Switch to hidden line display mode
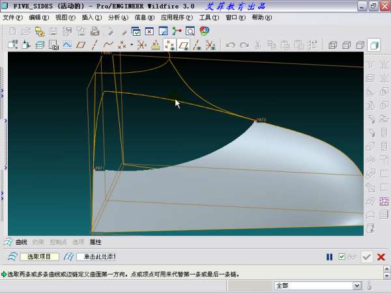Image resolution: width=391 pixels, height=293 pixels. pos(347,45)
